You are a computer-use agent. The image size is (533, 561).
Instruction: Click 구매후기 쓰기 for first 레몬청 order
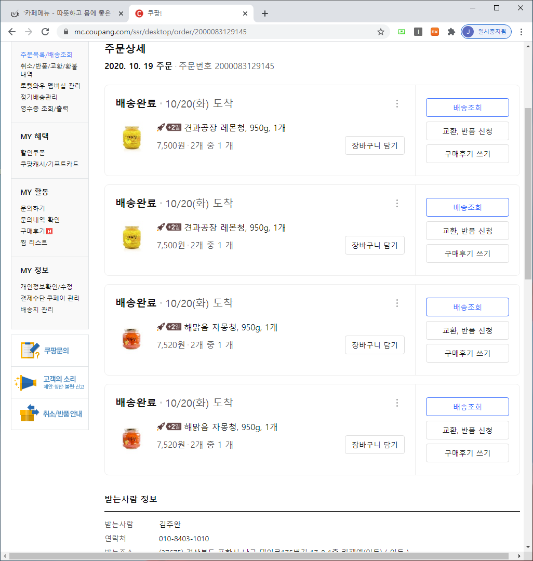[x=467, y=154]
